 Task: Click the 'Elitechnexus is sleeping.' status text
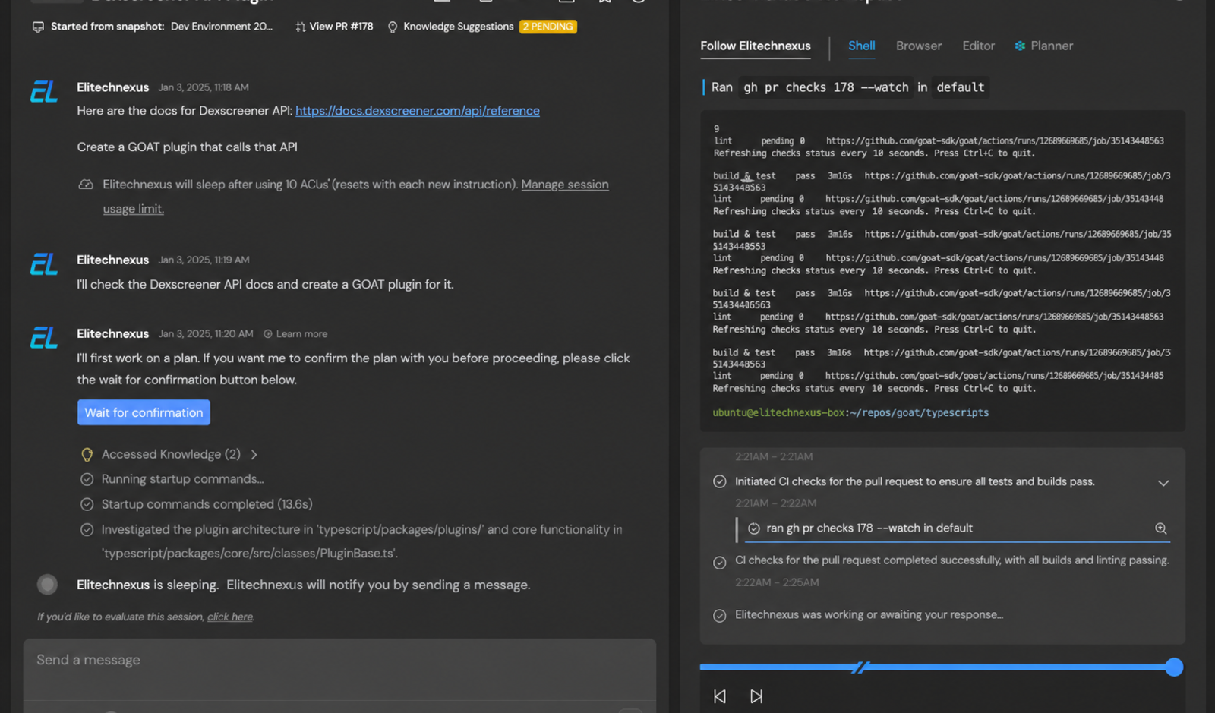(147, 585)
